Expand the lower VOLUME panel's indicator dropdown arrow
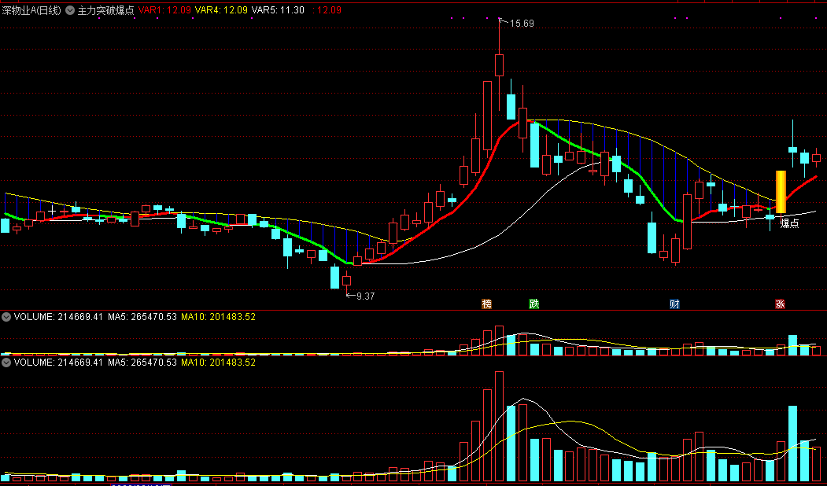Viewport: 827px width, 486px height. 6,363
